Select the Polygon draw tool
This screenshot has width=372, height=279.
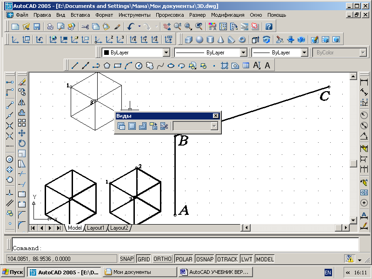click(x=107, y=65)
